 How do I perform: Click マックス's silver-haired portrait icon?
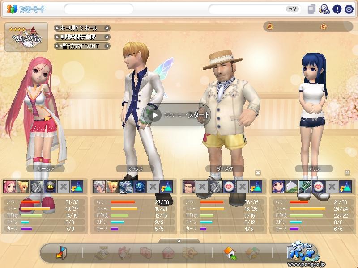point(99,187)
